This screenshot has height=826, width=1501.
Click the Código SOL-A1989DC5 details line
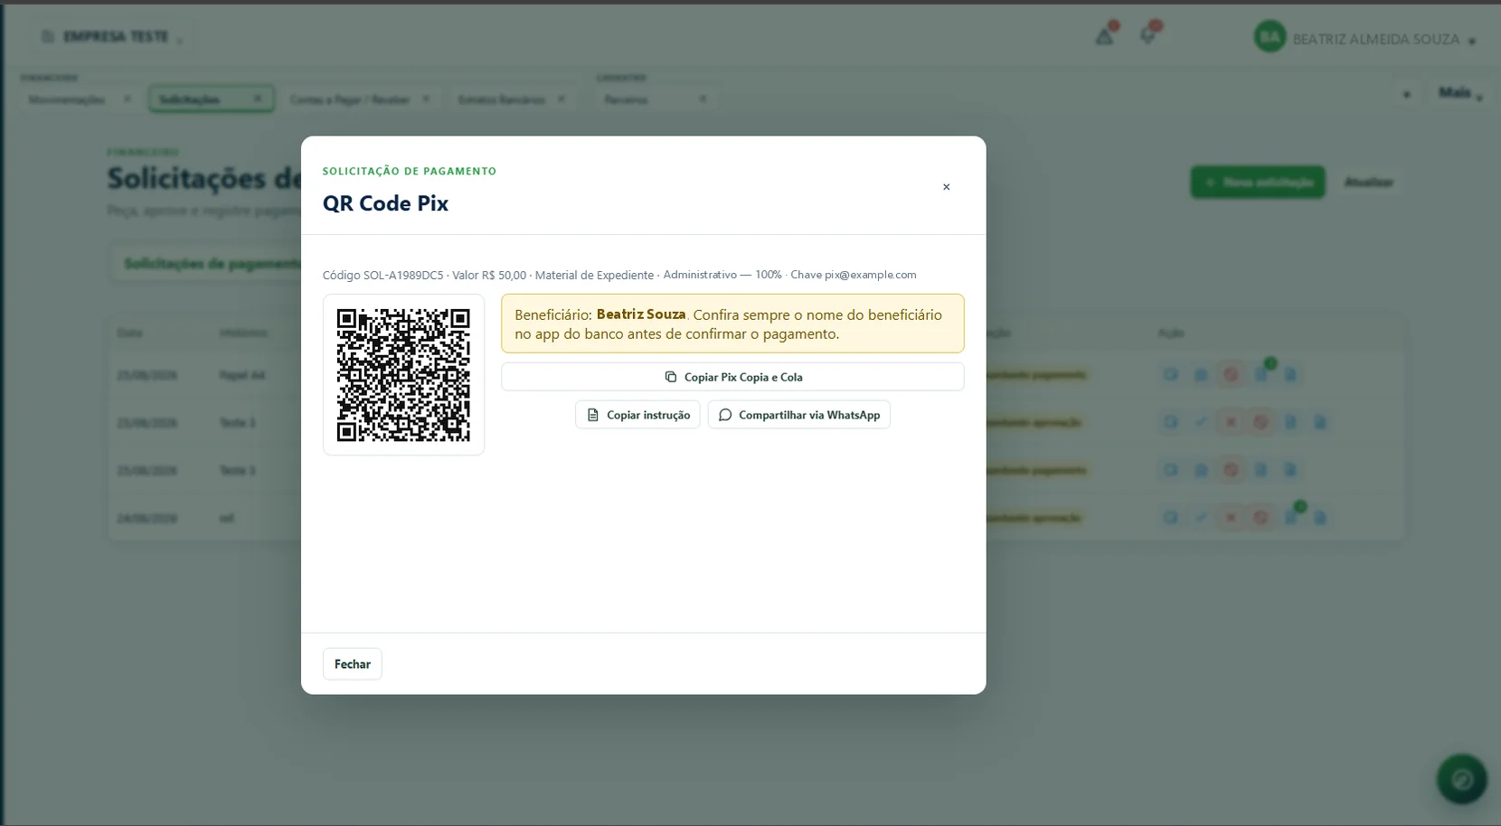click(x=619, y=275)
